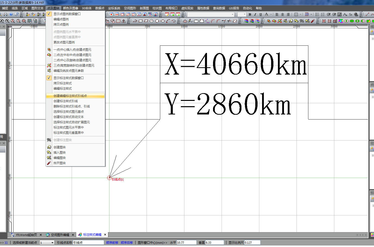
Task: Click the crosshair zoom magnifier icon
Action: (24, 21)
